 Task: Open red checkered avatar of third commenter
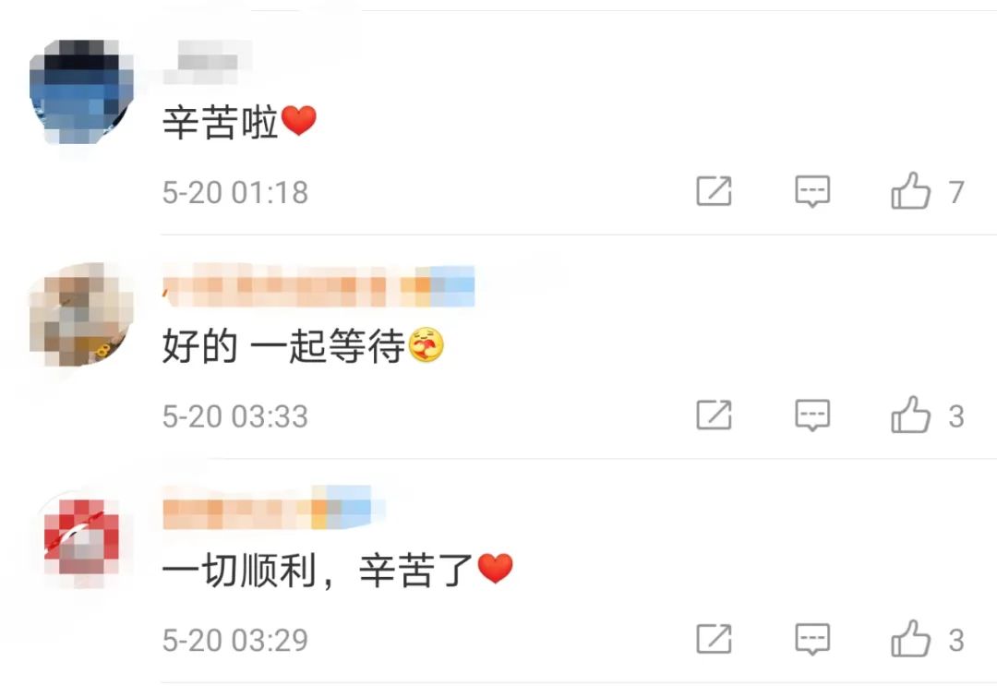81,539
